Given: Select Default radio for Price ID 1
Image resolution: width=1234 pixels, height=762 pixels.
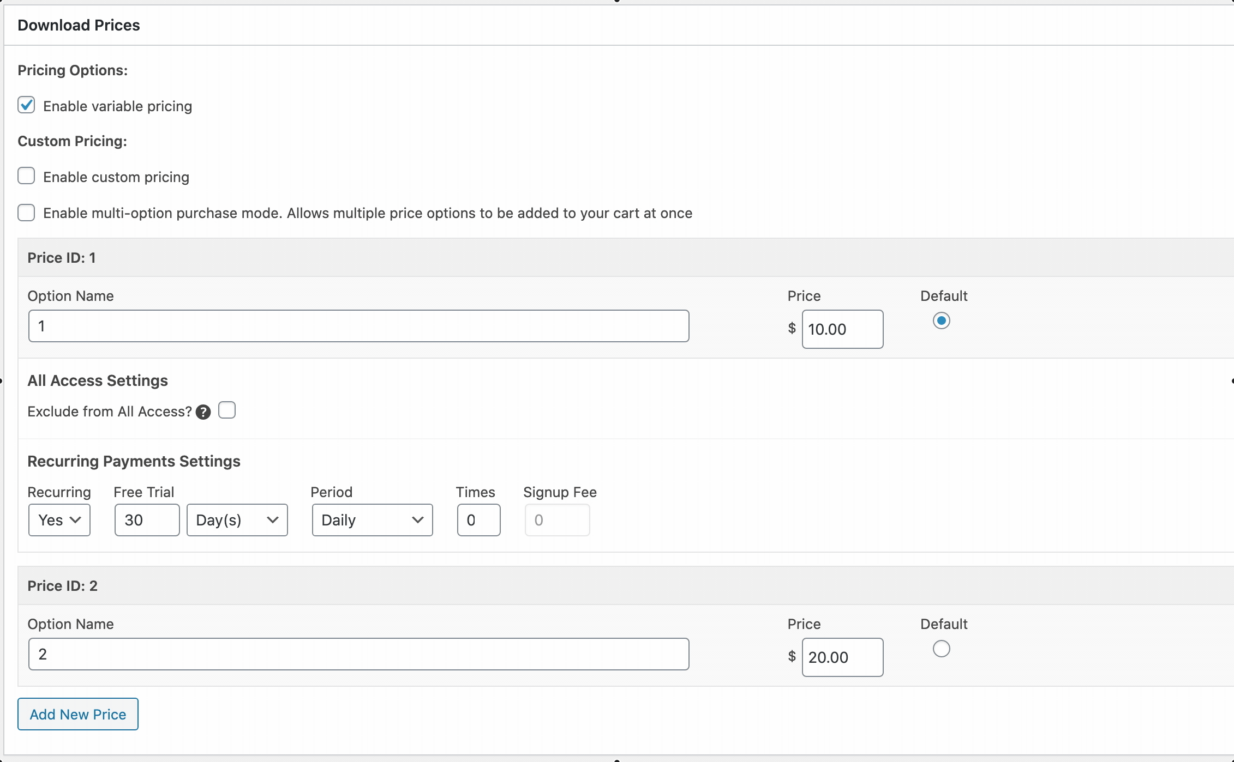Looking at the screenshot, I should coord(941,320).
